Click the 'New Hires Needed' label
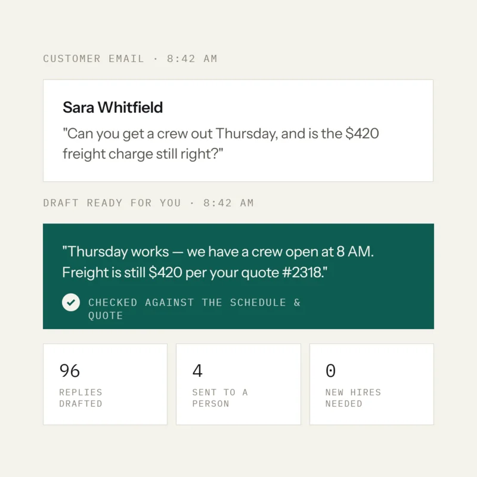This screenshot has width=477, height=477. 353,398
